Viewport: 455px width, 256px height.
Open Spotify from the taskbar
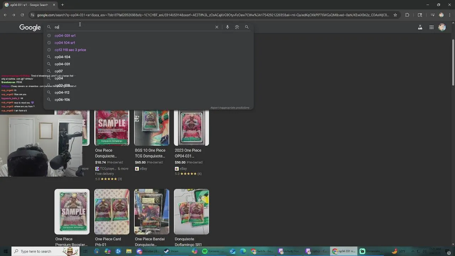click(x=213, y=251)
